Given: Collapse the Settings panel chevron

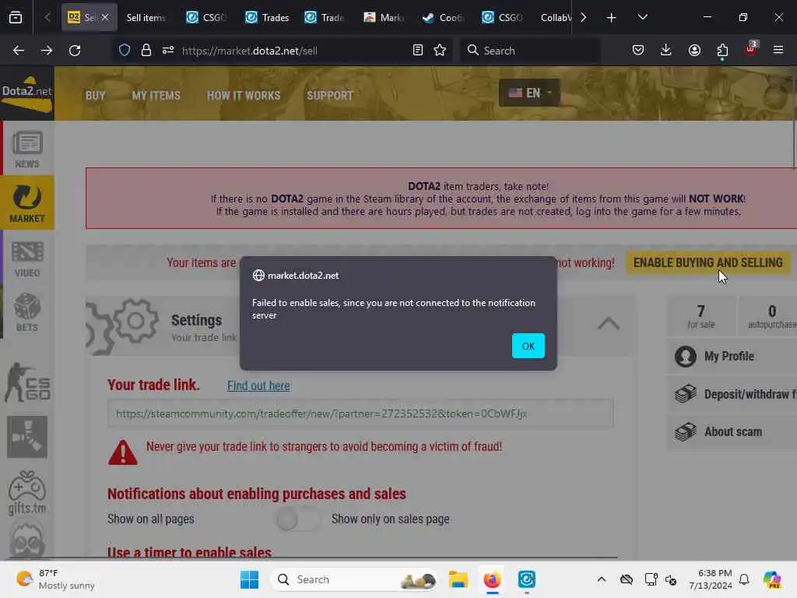Looking at the screenshot, I should [608, 323].
